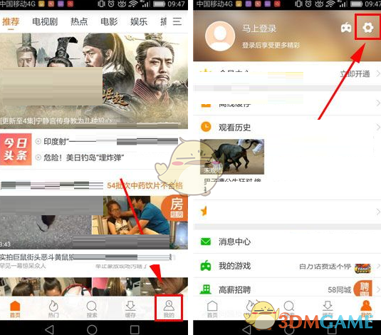Tap 马上登录 to log in

(259, 29)
